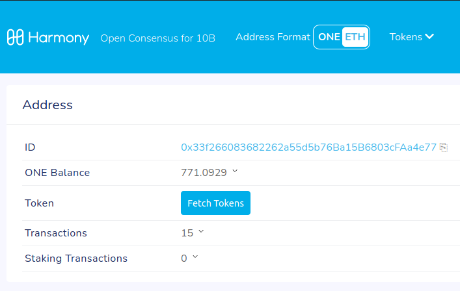Expand the ONE Balance chevron
Screen dimensions: 460x291
pyautogui.click(x=235, y=171)
